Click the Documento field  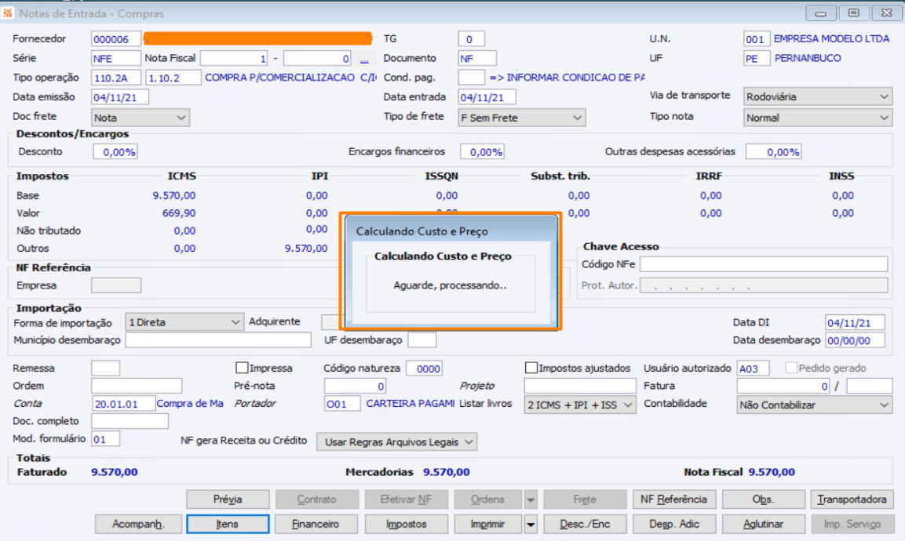[x=477, y=58]
